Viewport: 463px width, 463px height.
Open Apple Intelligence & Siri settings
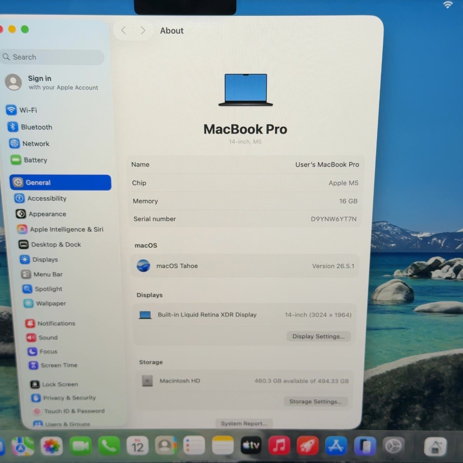pyautogui.click(x=60, y=229)
